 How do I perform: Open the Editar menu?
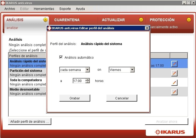click(x=24, y=9)
